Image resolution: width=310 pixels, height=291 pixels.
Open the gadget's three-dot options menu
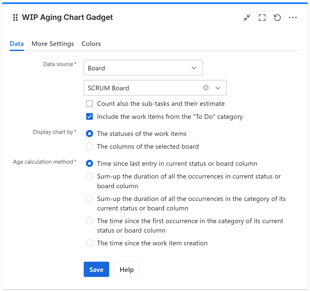click(293, 18)
